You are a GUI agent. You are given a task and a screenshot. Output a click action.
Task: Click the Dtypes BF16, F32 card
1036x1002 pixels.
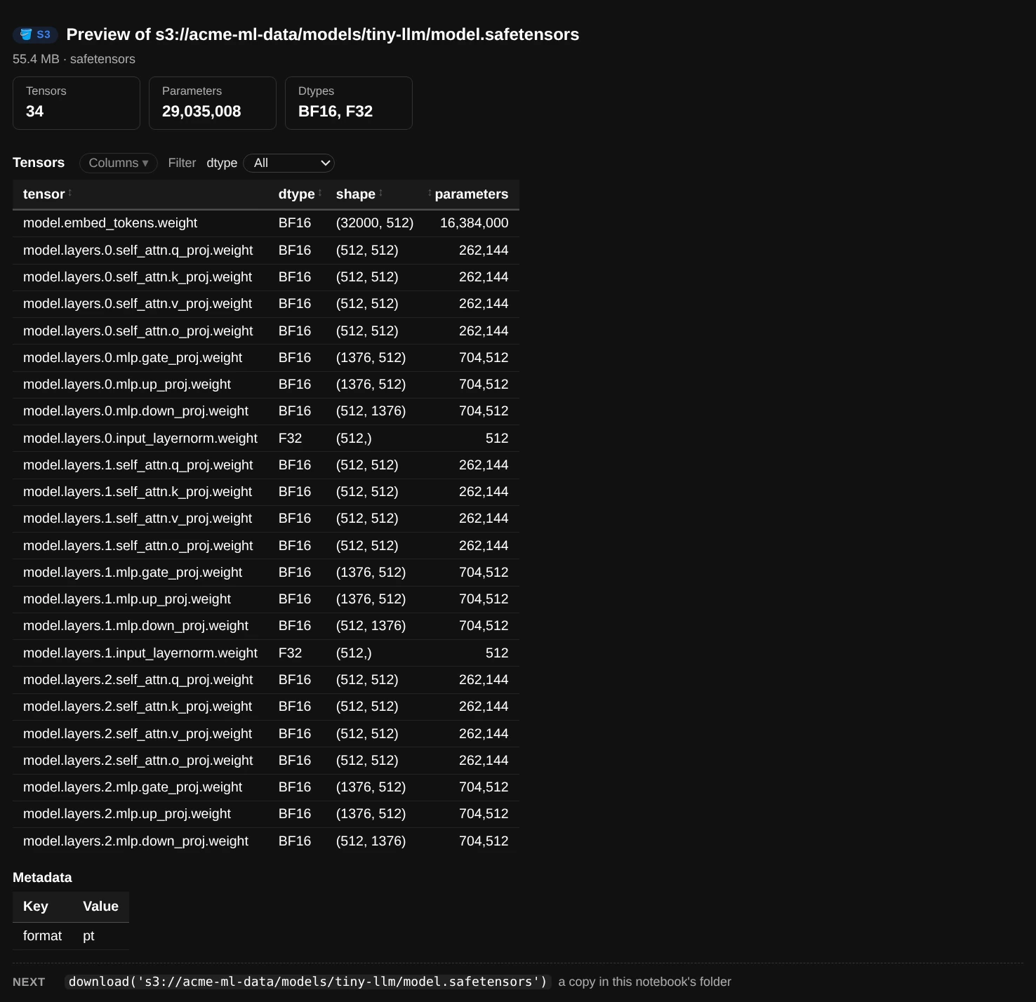coord(349,103)
